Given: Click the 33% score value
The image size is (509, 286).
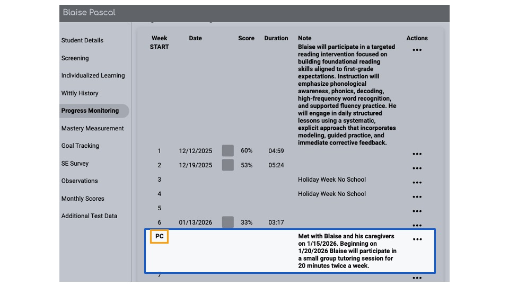Looking at the screenshot, I should tap(247, 222).
